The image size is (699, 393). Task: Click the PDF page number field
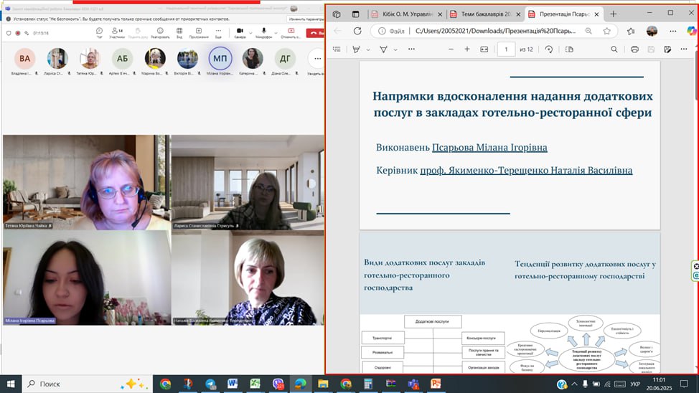(x=507, y=49)
